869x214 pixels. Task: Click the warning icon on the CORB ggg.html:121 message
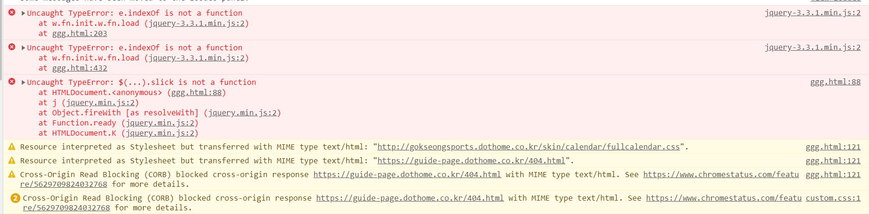click(x=12, y=174)
